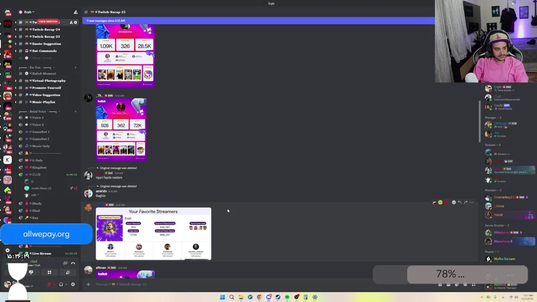
Task: Open GIF picker in message box
Action: (448, 285)
